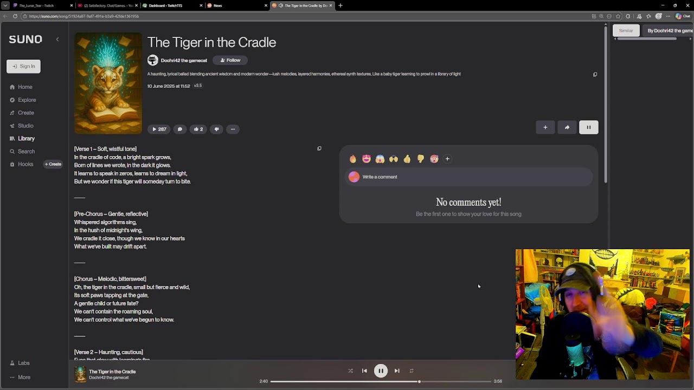Skip to the previous track
Viewport: 694px width, 390px height.
click(x=364, y=371)
